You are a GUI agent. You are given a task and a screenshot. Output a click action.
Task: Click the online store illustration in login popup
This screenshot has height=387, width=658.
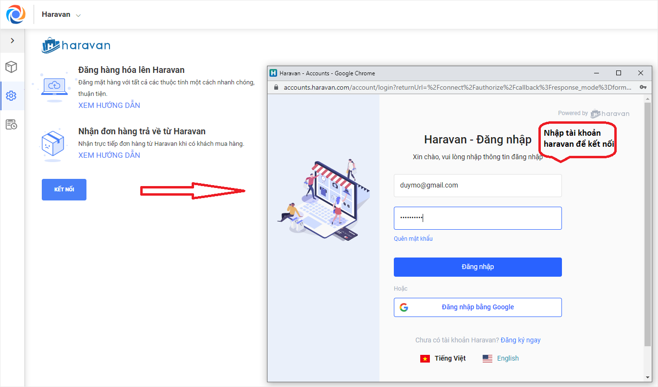pos(325,199)
